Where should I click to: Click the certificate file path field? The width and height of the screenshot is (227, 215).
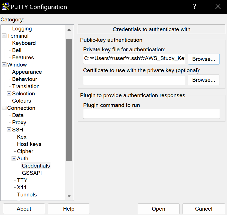[x=134, y=80]
